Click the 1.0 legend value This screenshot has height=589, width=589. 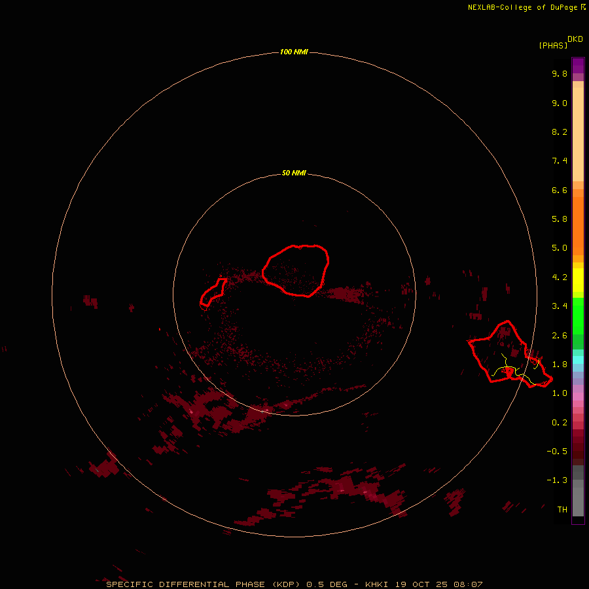point(560,393)
